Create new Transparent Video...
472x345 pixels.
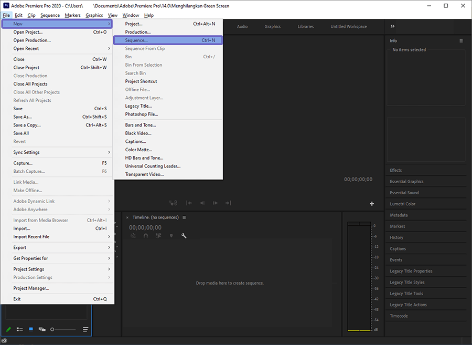(x=168, y=174)
